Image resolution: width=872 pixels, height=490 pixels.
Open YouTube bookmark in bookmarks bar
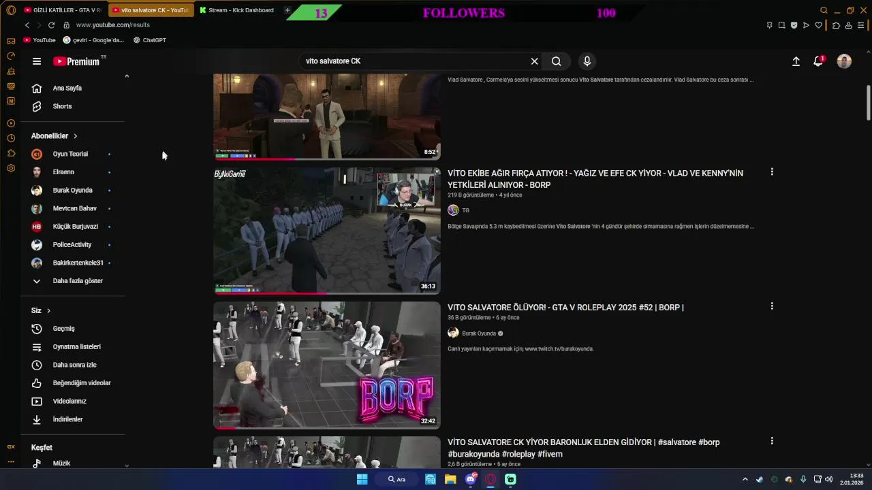pyautogui.click(x=40, y=40)
